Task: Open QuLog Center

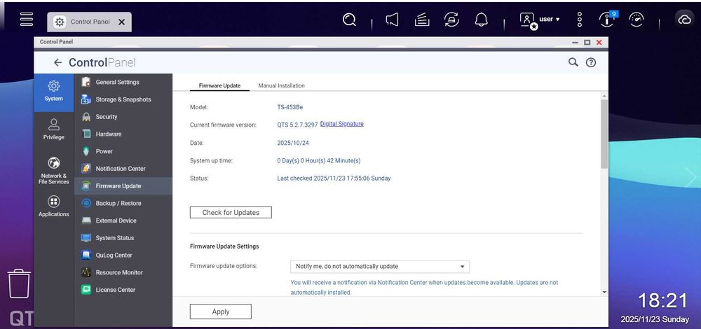Action: 123,255
